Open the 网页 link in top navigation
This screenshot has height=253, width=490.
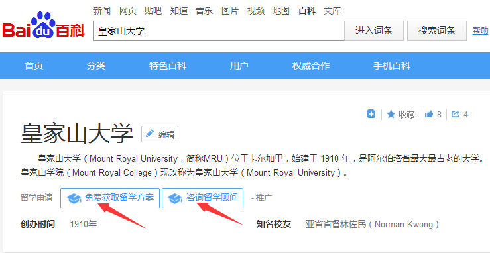(128, 11)
